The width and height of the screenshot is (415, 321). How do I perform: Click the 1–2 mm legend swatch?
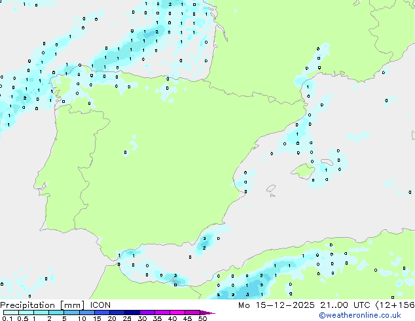[41, 312]
